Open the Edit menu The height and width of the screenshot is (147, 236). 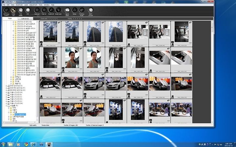click(x=8, y=5)
